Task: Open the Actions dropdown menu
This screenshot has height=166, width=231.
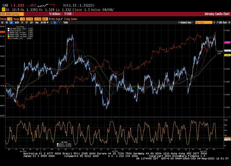Action: [x=56, y=14]
